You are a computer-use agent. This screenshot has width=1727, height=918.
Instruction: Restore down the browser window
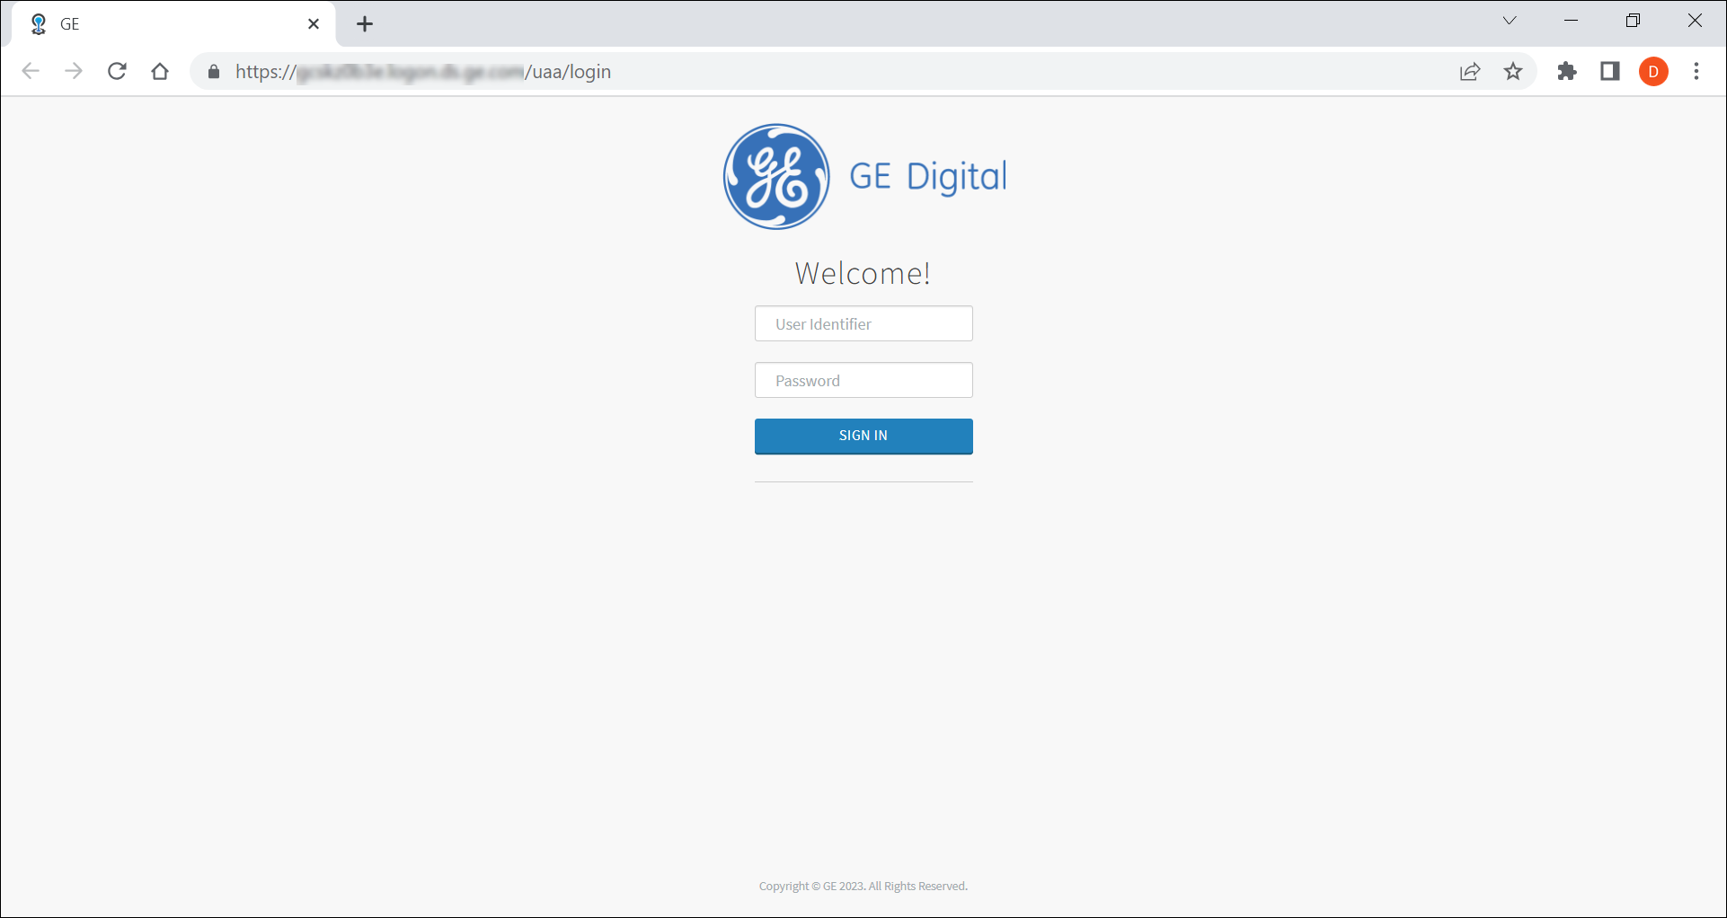click(1634, 21)
